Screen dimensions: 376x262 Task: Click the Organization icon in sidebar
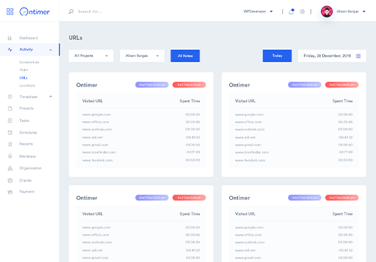[10, 168]
